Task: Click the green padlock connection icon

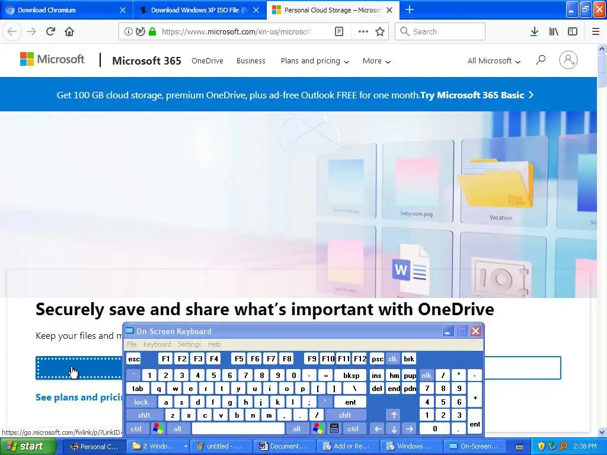Action: (152, 31)
